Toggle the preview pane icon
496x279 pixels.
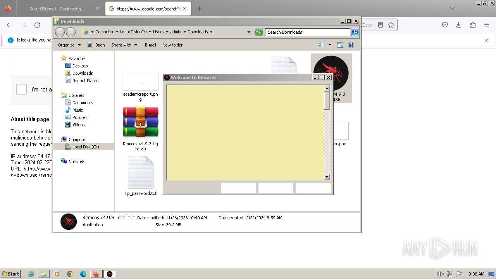(x=340, y=45)
